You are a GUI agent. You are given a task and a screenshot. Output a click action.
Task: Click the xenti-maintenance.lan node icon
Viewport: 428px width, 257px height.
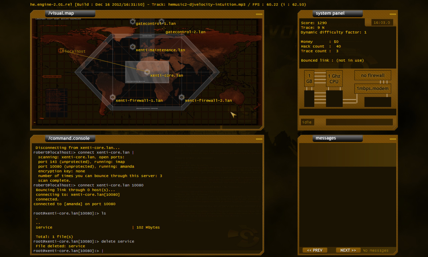(x=133, y=47)
